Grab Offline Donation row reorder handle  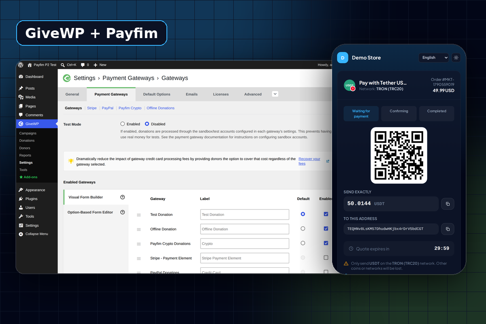click(x=139, y=229)
